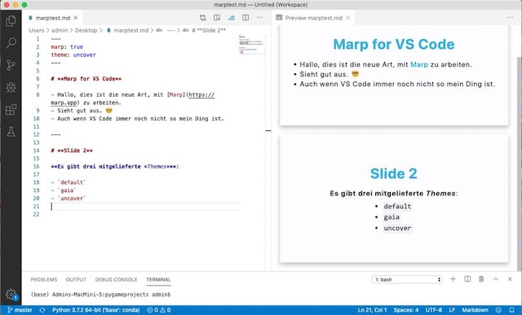
Task: Open the Search view icon
Action: click(x=11, y=43)
